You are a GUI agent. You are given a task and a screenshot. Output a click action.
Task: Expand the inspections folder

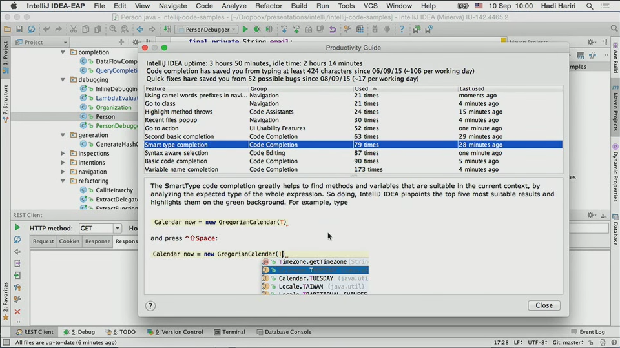click(x=63, y=154)
